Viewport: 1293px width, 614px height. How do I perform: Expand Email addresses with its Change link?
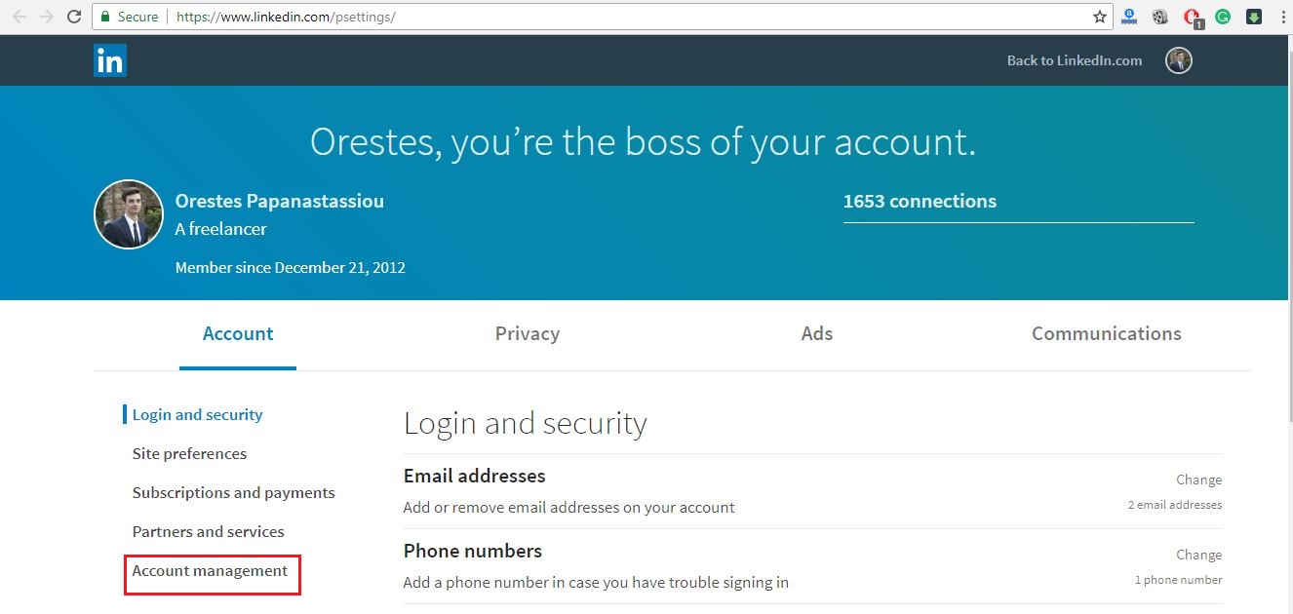click(1198, 480)
